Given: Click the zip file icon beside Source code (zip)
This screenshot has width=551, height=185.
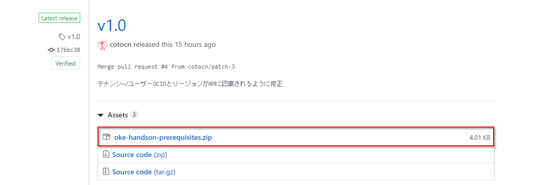Looking at the screenshot, I should click(x=106, y=155).
